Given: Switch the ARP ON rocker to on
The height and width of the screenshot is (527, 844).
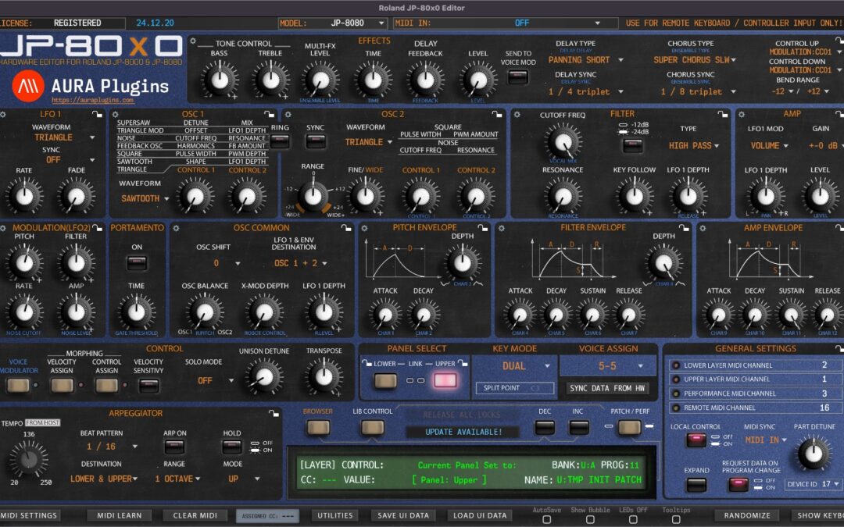Looking at the screenshot, I should [175, 447].
